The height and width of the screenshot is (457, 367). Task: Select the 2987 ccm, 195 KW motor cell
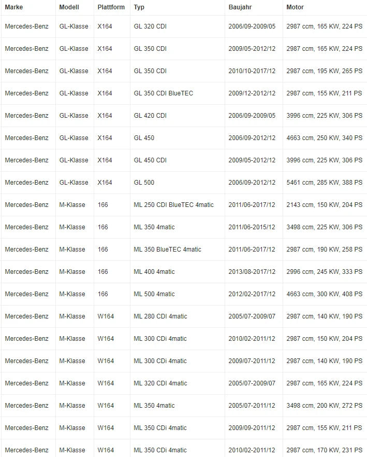(324, 71)
